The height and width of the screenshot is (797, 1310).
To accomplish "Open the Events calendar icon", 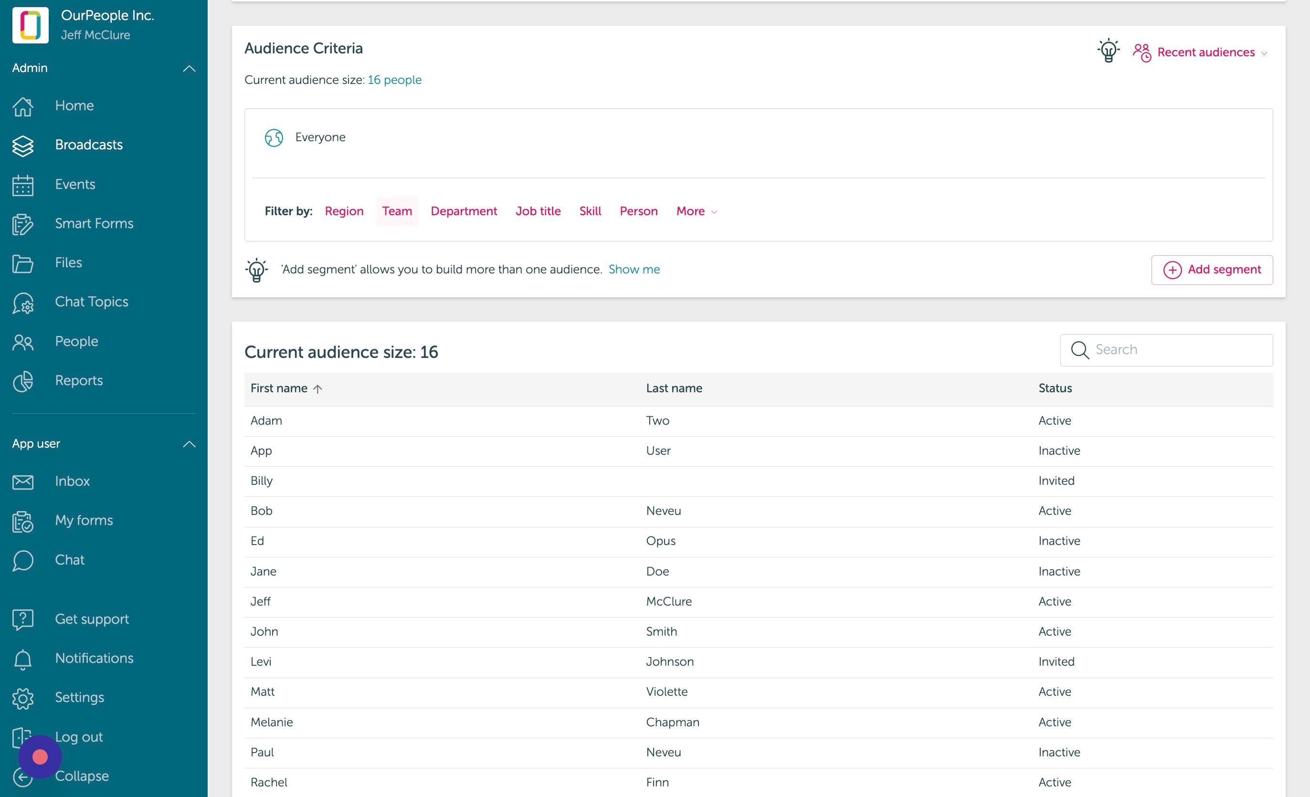I will (23, 185).
